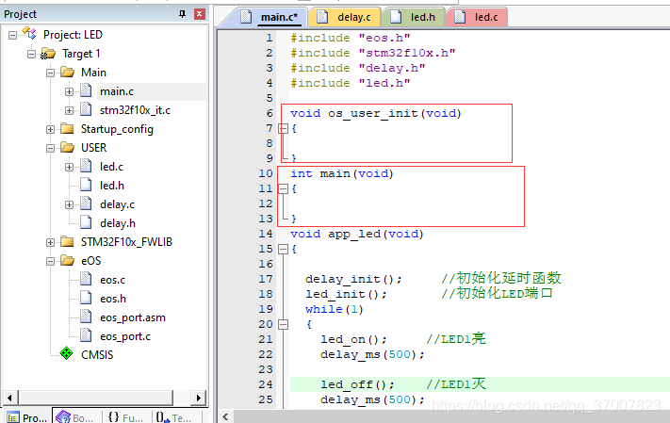
Task: Click the green CMSIS component icon
Action: (67, 353)
